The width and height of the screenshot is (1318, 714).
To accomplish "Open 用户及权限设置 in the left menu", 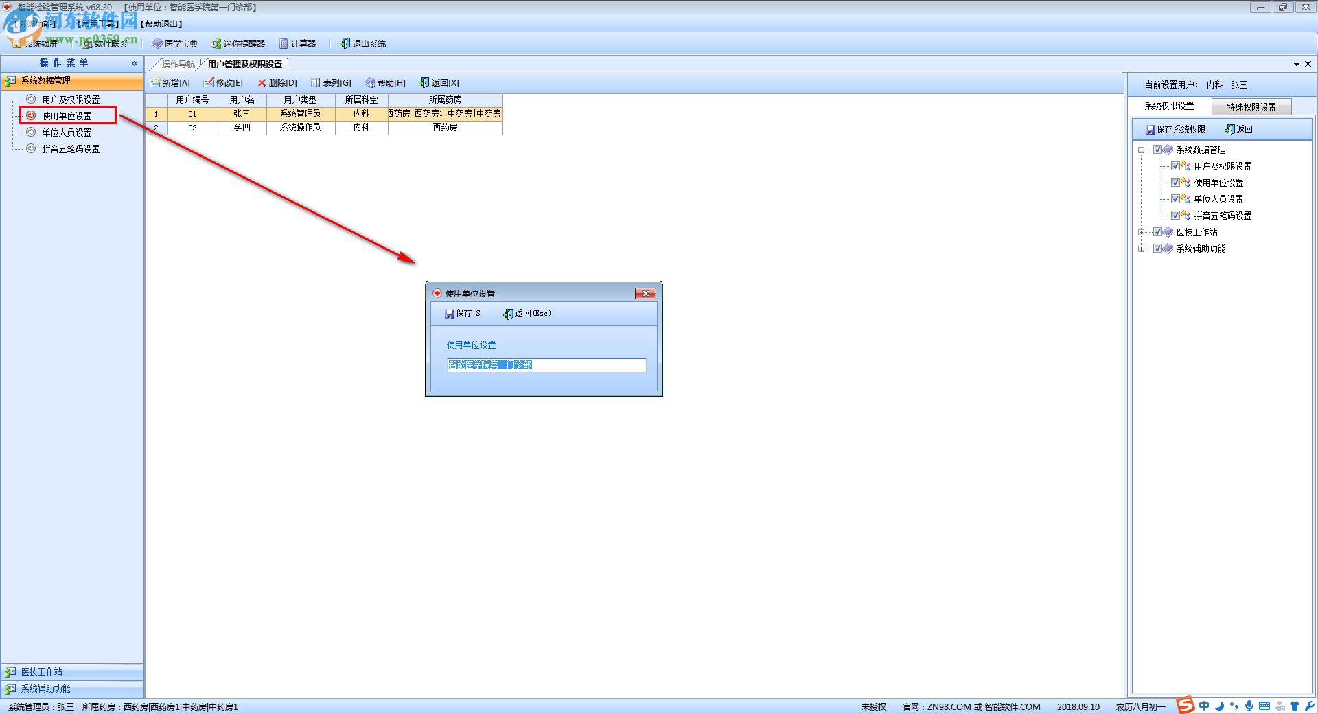I will 71,100.
